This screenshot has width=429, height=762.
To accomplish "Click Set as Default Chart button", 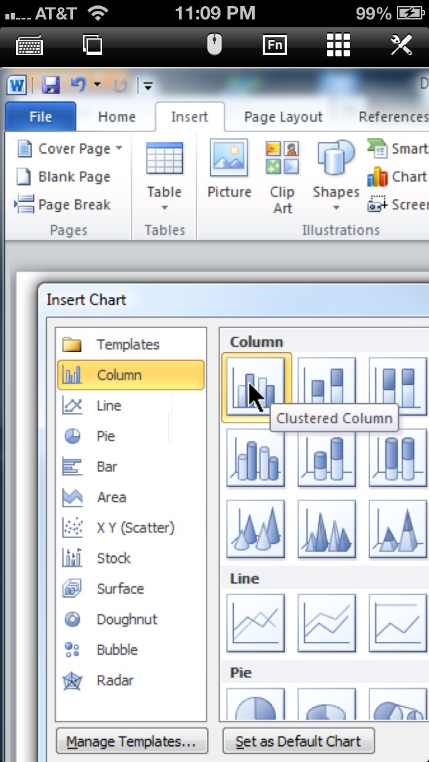I will coord(298,742).
